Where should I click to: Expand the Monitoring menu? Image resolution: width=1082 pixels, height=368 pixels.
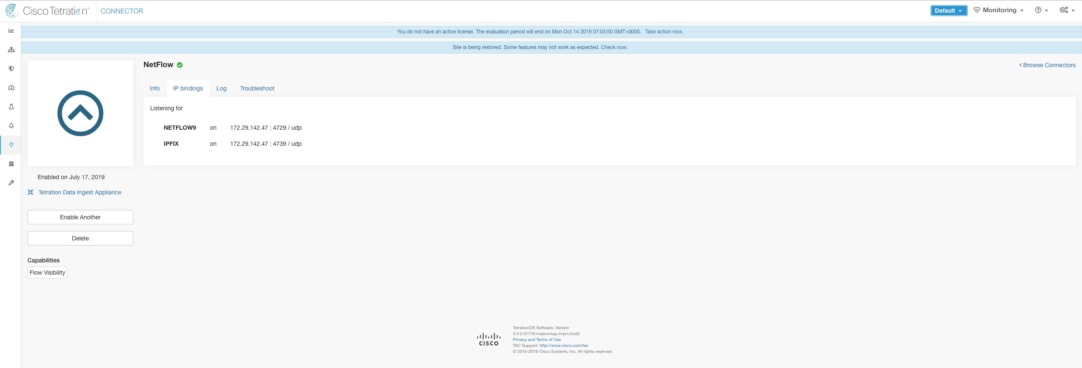coord(998,10)
